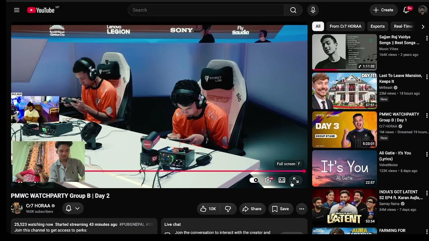Viewport: 429px width, 241px height.
Task: Open options menu for Last To Leave Mansion
Action: point(427,77)
